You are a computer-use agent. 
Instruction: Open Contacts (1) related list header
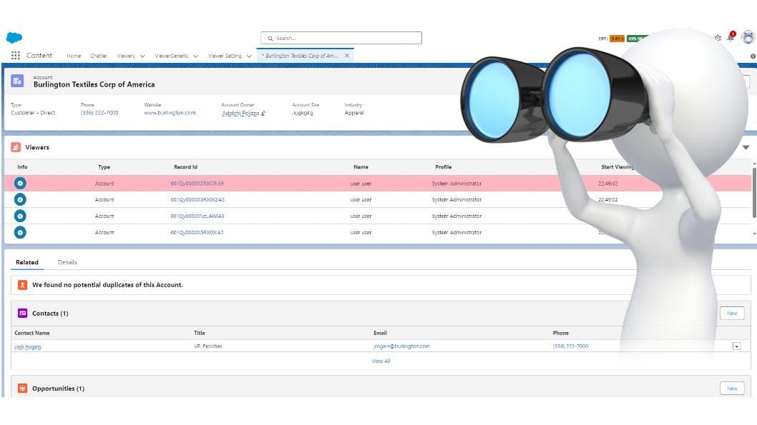50,313
